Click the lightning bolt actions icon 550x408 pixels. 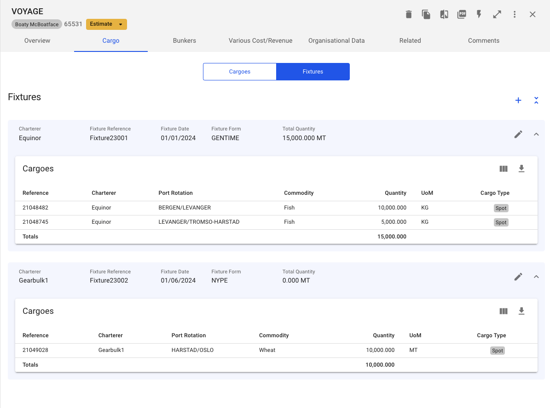(479, 14)
